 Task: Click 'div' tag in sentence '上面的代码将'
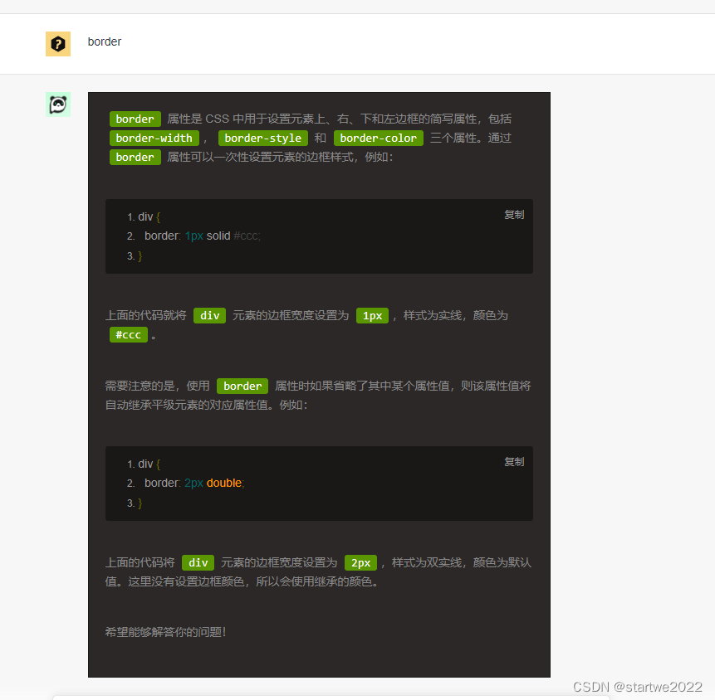198,563
